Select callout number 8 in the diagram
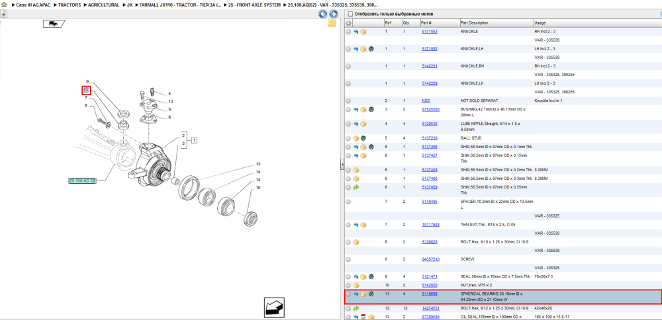 pos(85,106)
